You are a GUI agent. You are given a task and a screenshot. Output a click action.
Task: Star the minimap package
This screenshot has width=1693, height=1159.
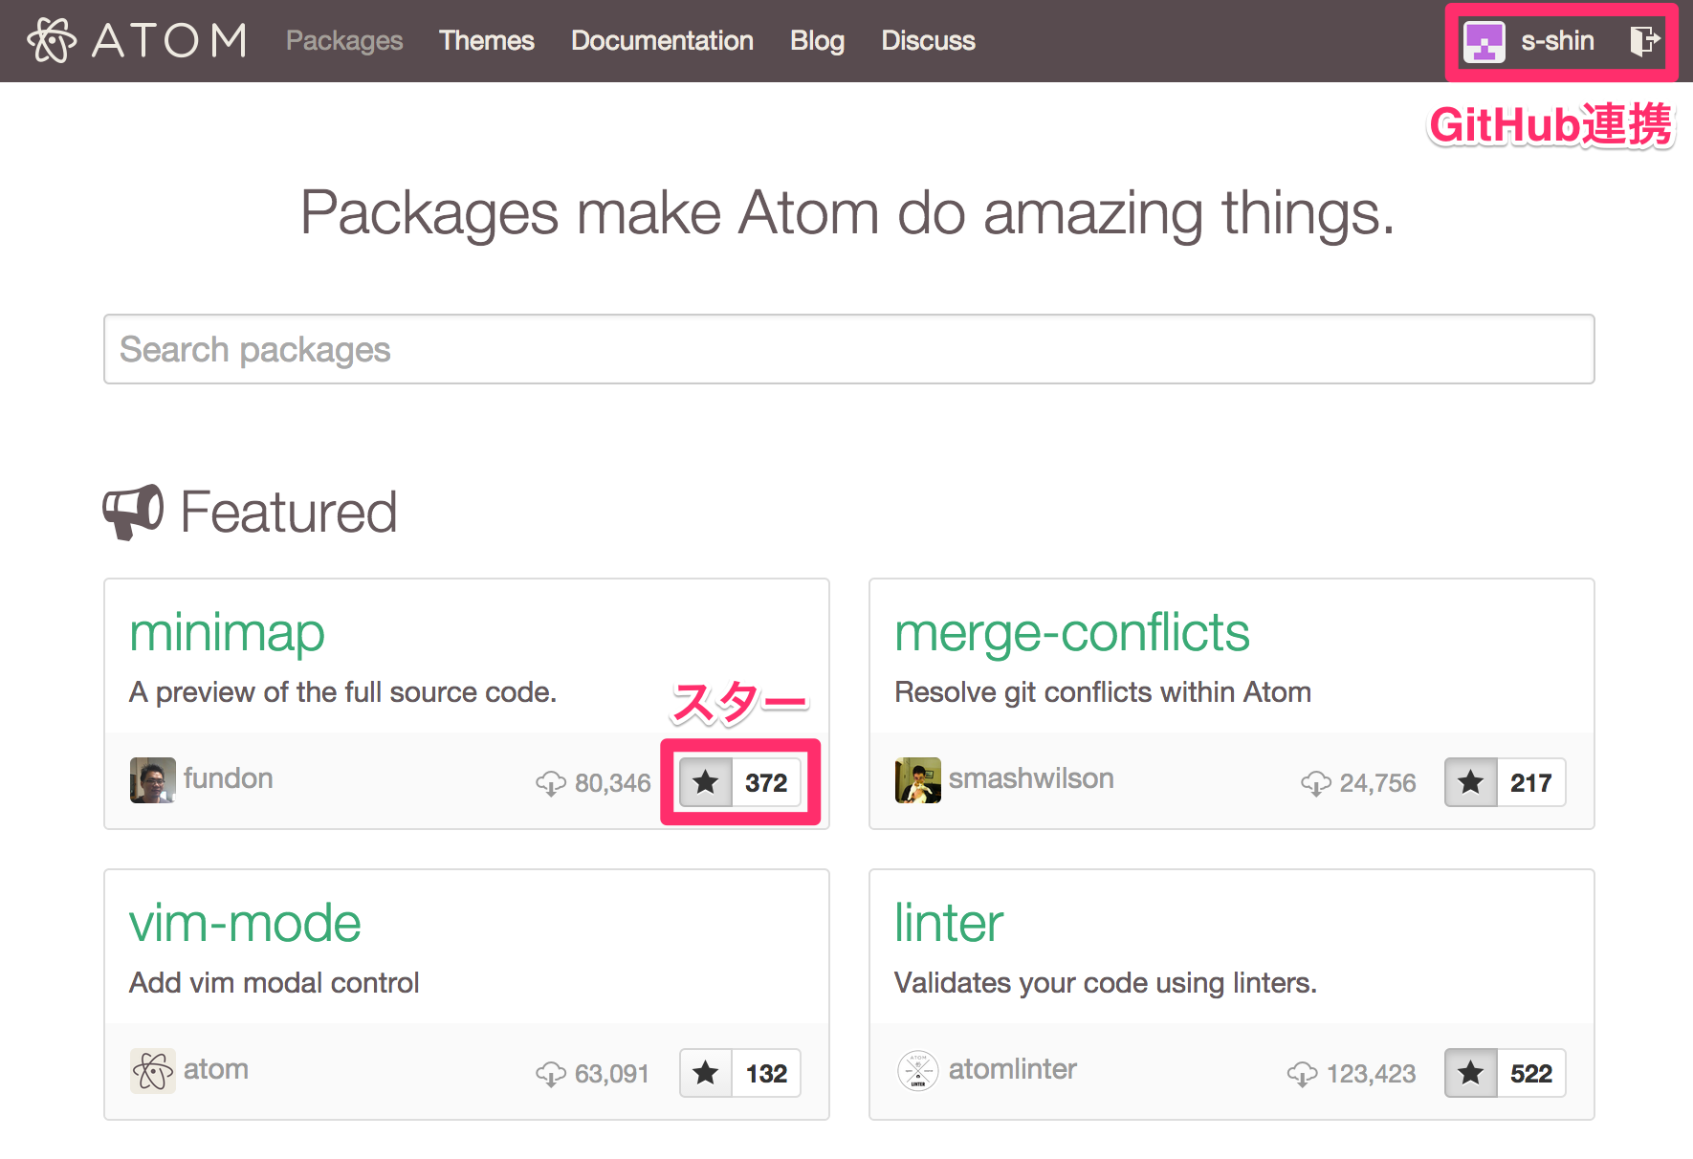[706, 782]
